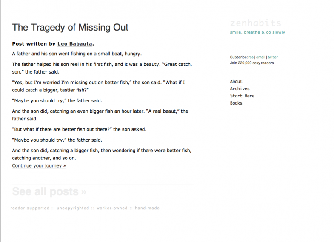The height and width of the screenshot is (242, 334).
Task: Click the "smile, breathe & go slowly" tagline
Action: [257, 32]
